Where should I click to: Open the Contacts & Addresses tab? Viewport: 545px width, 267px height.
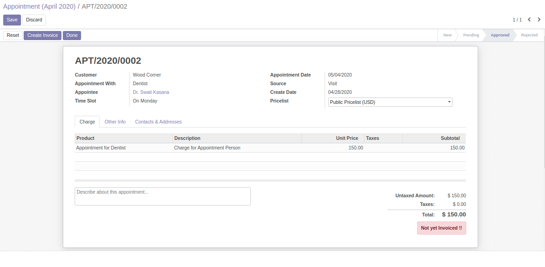tap(158, 122)
